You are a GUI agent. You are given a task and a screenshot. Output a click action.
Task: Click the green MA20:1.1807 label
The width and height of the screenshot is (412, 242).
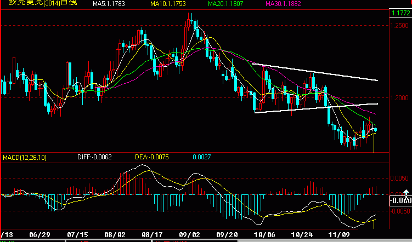point(225,4)
